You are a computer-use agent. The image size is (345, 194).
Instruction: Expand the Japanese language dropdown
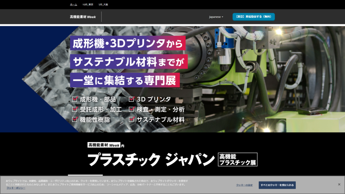click(x=216, y=17)
